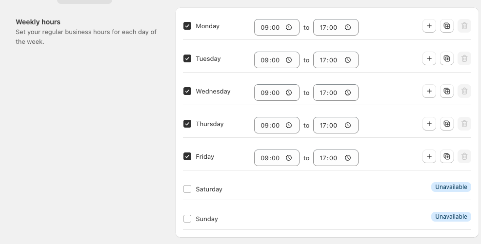Uncheck the Monday checkbox

tap(187, 26)
